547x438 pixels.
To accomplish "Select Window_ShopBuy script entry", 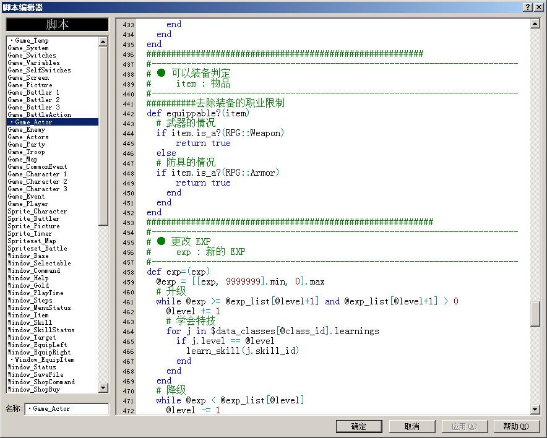I will point(53,389).
